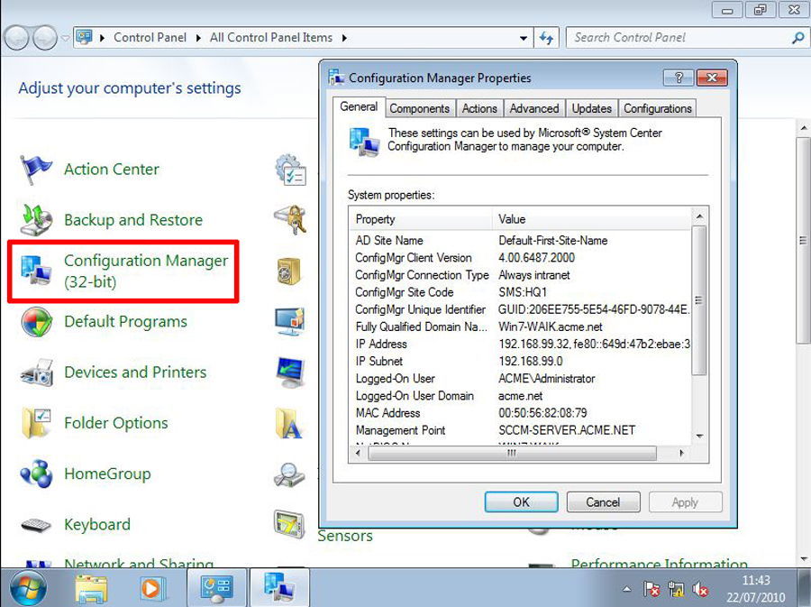Image resolution: width=811 pixels, height=607 pixels.
Task: Click the Forward navigation arrow button
Action: coord(44,38)
